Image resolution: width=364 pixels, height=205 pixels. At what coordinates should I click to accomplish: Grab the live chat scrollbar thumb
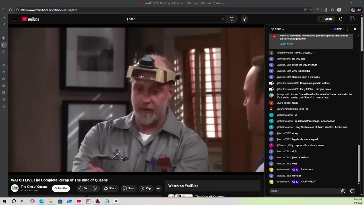coord(359,163)
